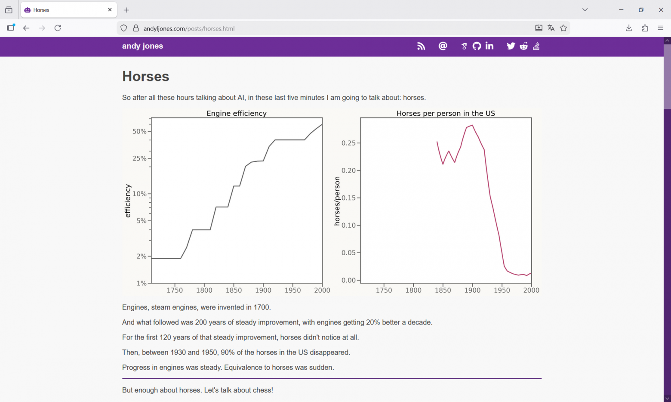Go to the andy jones homepage link

142,46
